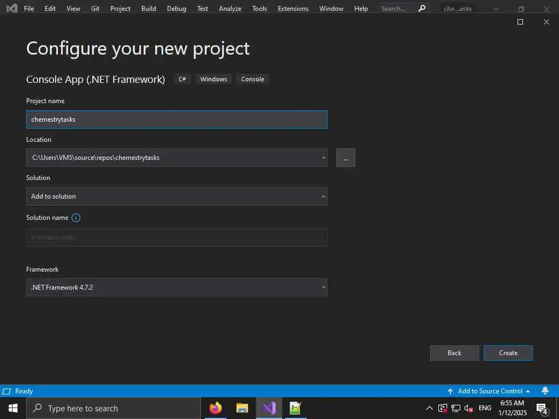Expand the Location dropdown

[323, 158]
